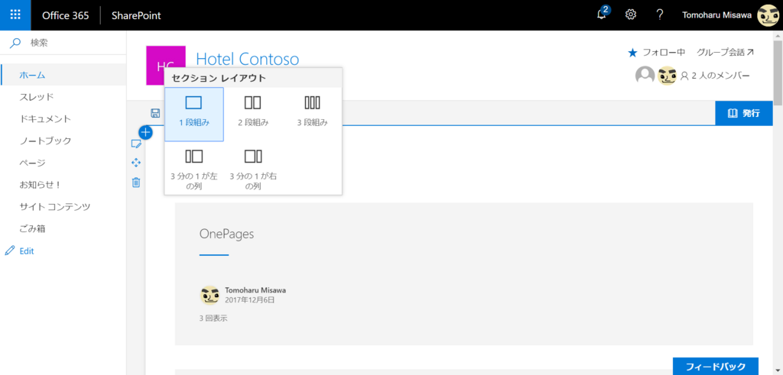Open ドキュメント in left navigation
783x375 pixels.
point(63,118)
